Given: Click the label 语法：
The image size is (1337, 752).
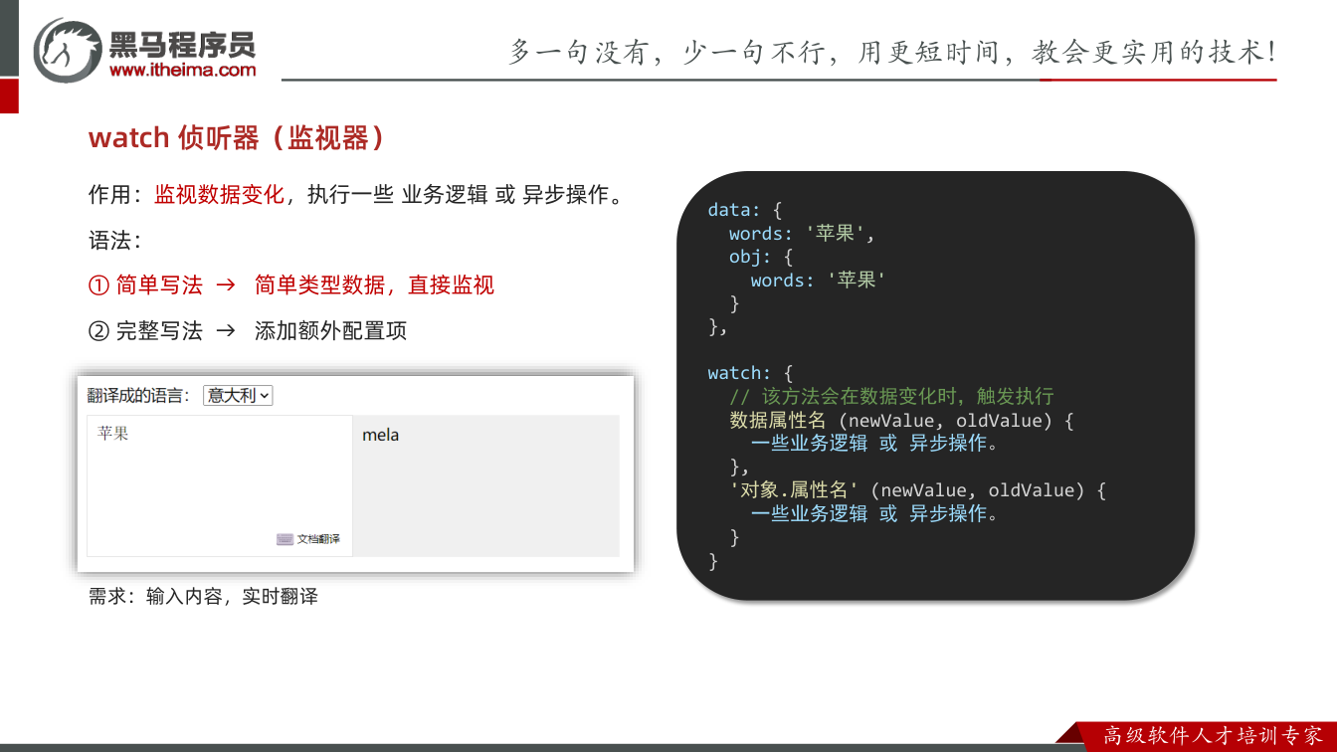Looking at the screenshot, I should point(115,241).
